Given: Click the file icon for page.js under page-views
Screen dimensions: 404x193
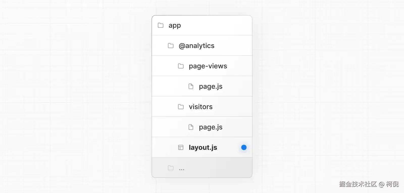Looking at the screenshot, I should coord(191,86).
